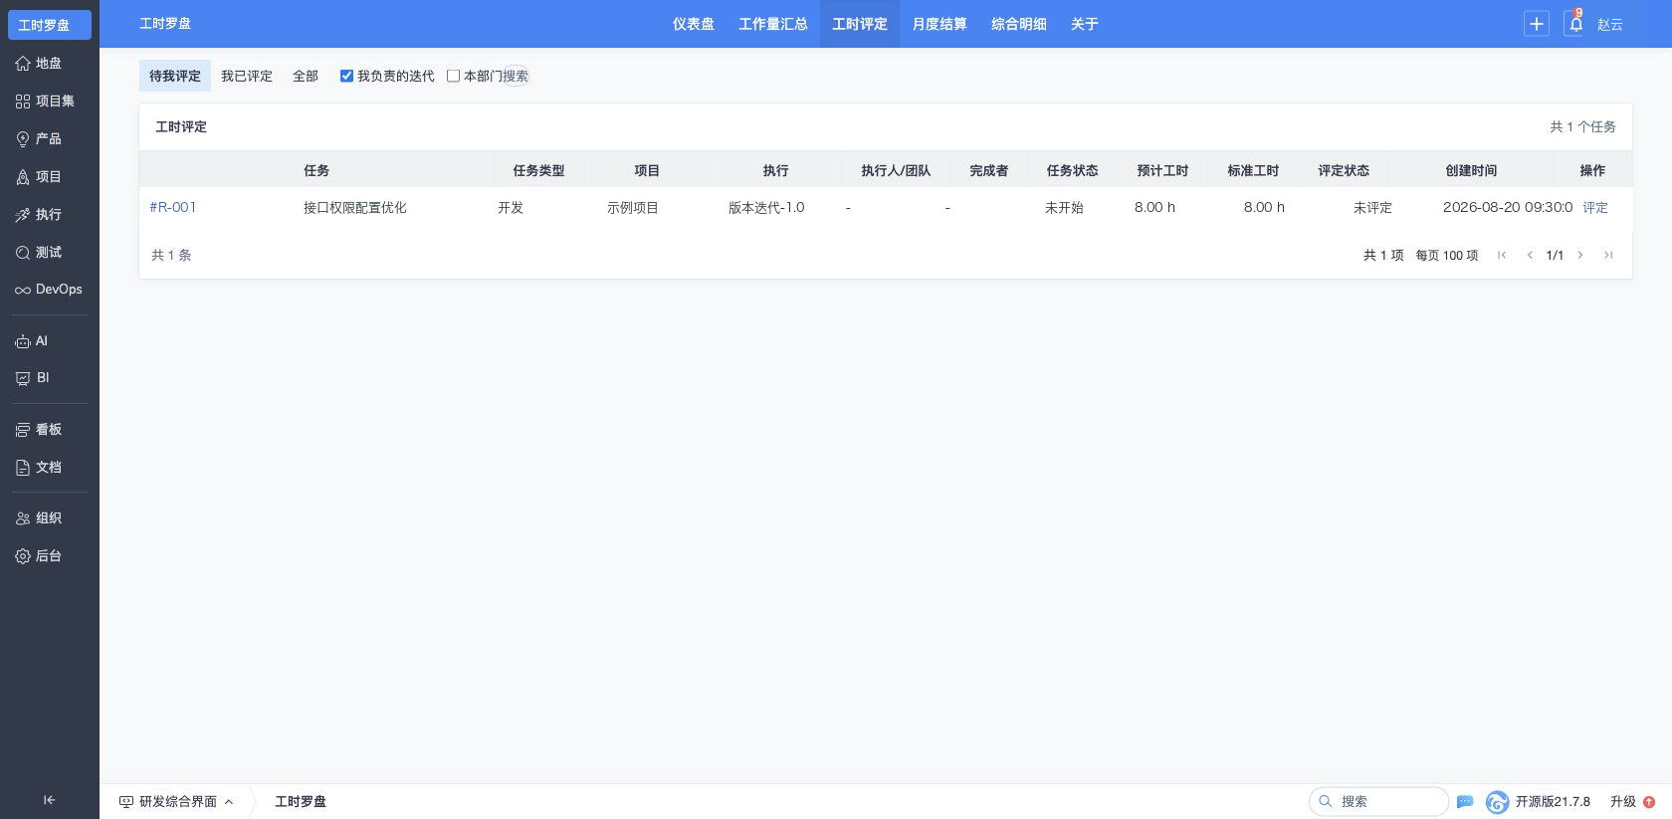1672x819 pixels.
Task: Open the 赵云 user menu
Action: point(1610,24)
